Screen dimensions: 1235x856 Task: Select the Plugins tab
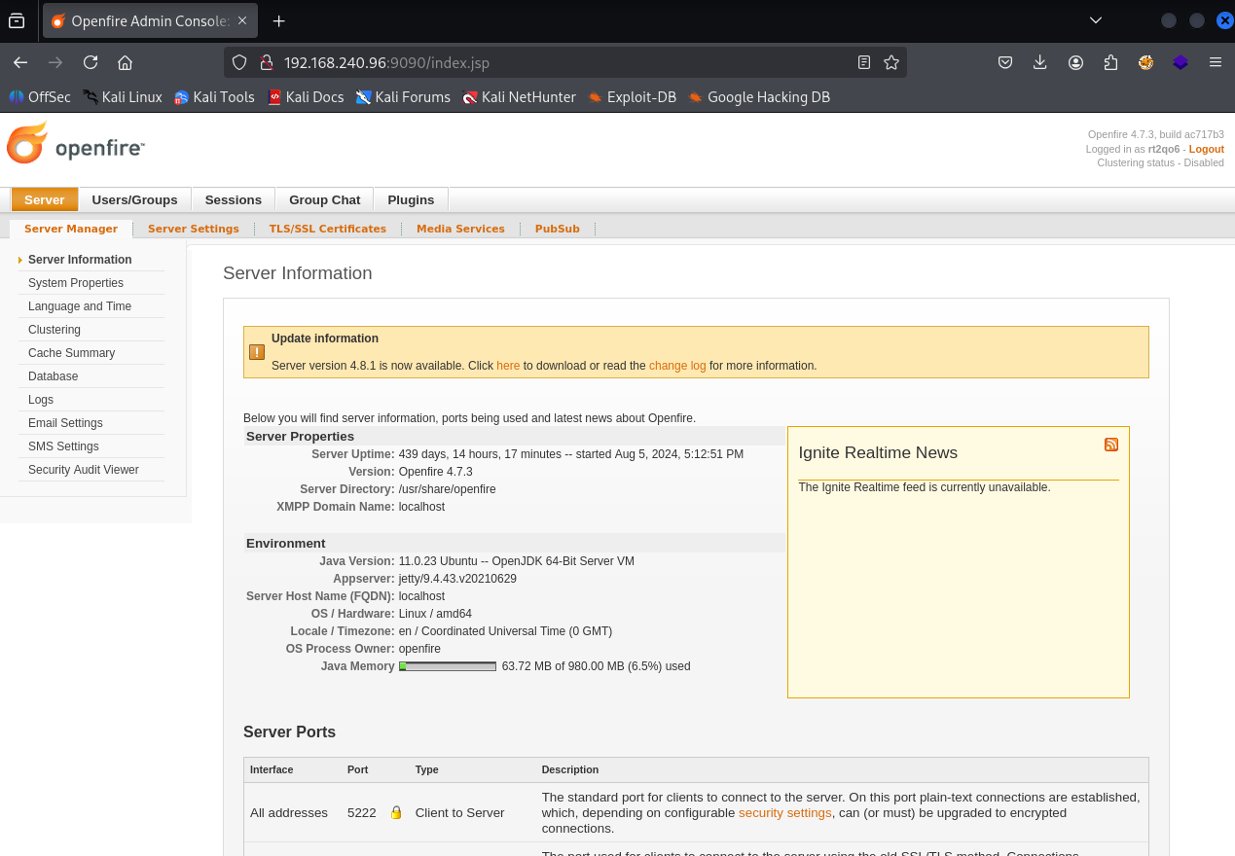411,199
